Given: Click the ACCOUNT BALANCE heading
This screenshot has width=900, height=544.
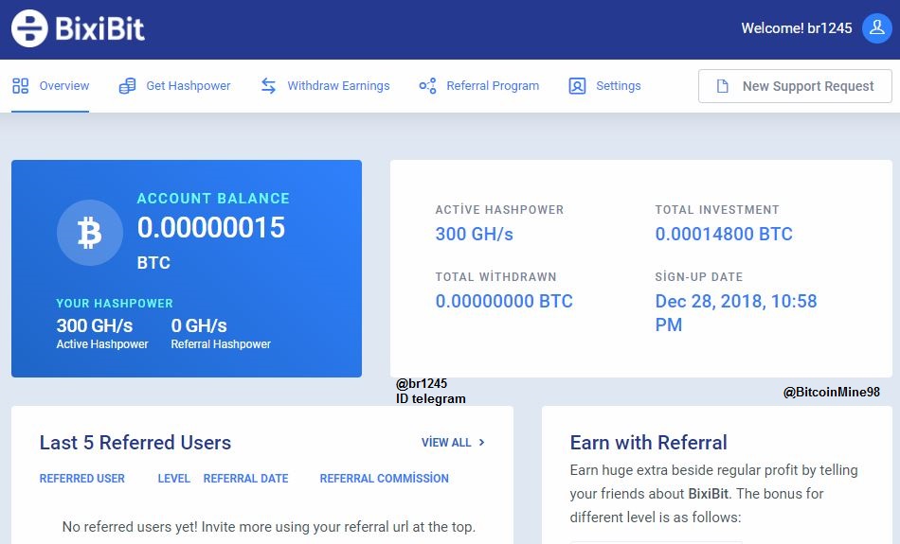Looking at the screenshot, I should tap(213, 199).
